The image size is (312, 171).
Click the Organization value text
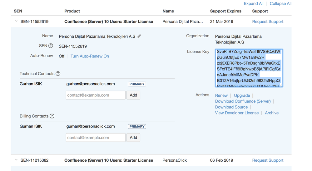(x=238, y=39)
